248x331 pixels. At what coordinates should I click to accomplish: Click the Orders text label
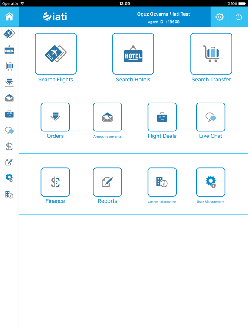coord(55,136)
